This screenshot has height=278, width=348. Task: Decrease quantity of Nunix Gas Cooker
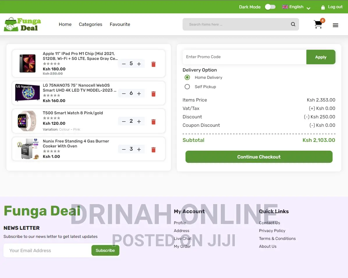124,149
